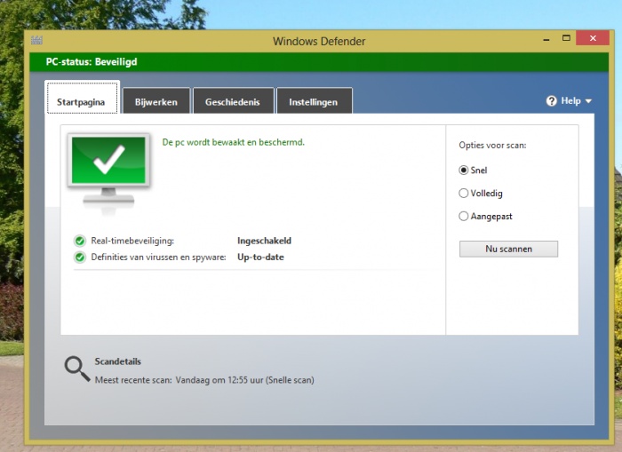Click the Real-timebeveiliging green check icon

(x=80, y=241)
